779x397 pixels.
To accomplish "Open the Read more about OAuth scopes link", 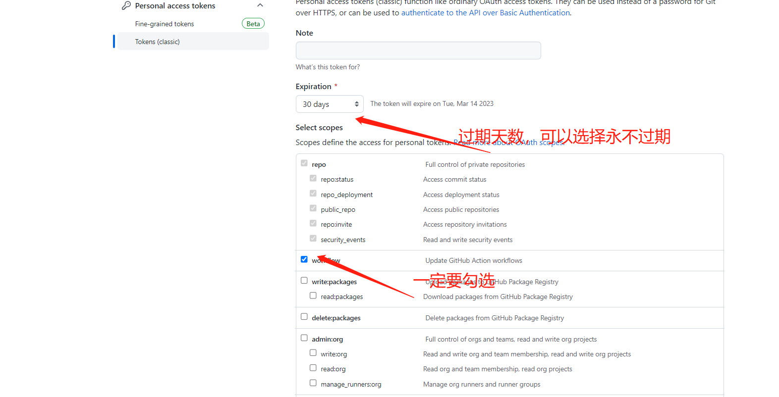I will click(x=508, y=143).
